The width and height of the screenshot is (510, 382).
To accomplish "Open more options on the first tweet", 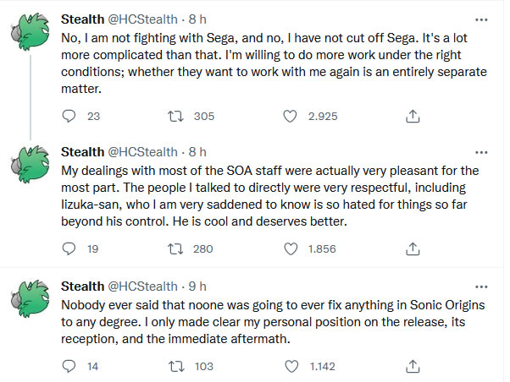I will (x=481, y=19).
